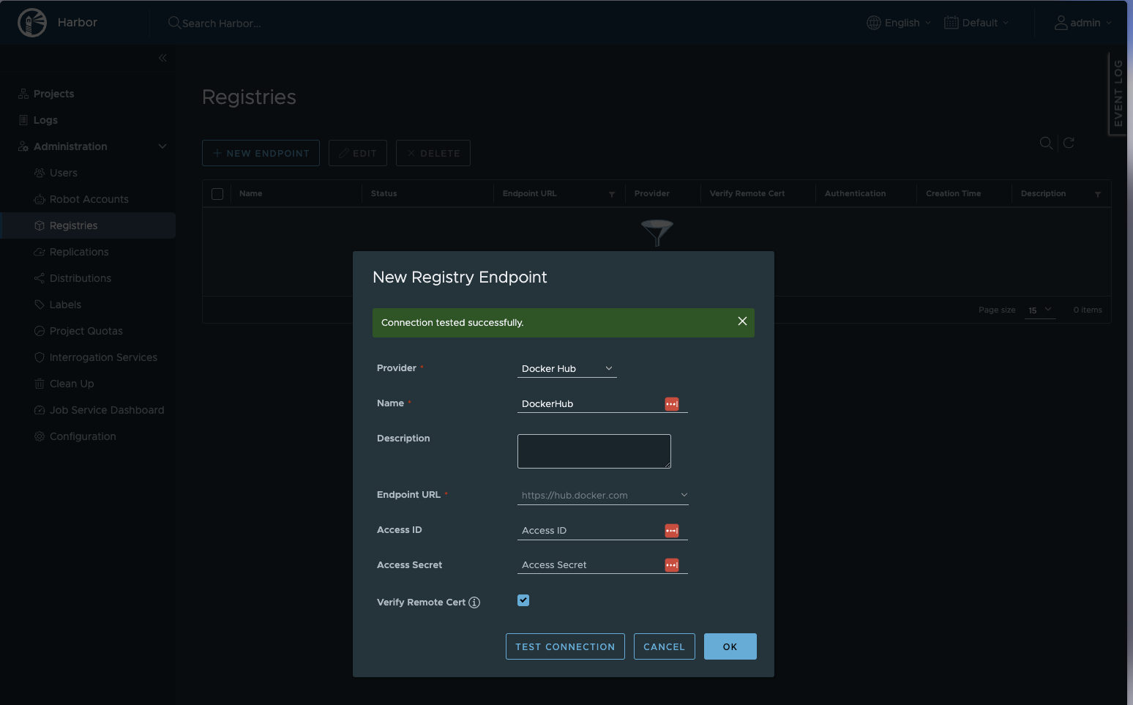This screenshot has width=1133, height=705.
Task: Open Configuration page
Action: pos(83,436)
